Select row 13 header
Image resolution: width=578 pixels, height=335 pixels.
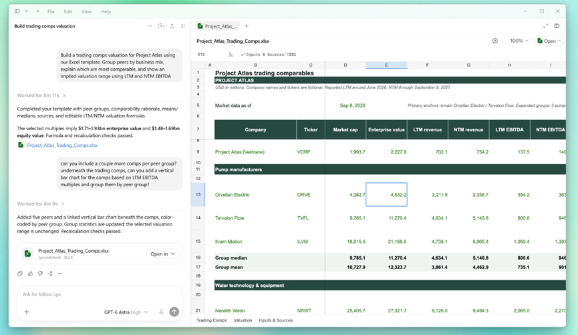pyautogui.click(x=198, y=194)
